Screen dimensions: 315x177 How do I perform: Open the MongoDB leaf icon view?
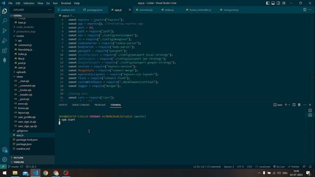4,60
